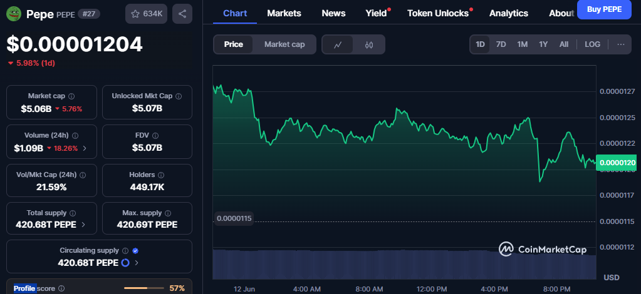Click the #27 rank badge
The height and width of the screenshot is (294, 641).
[89, 14]
